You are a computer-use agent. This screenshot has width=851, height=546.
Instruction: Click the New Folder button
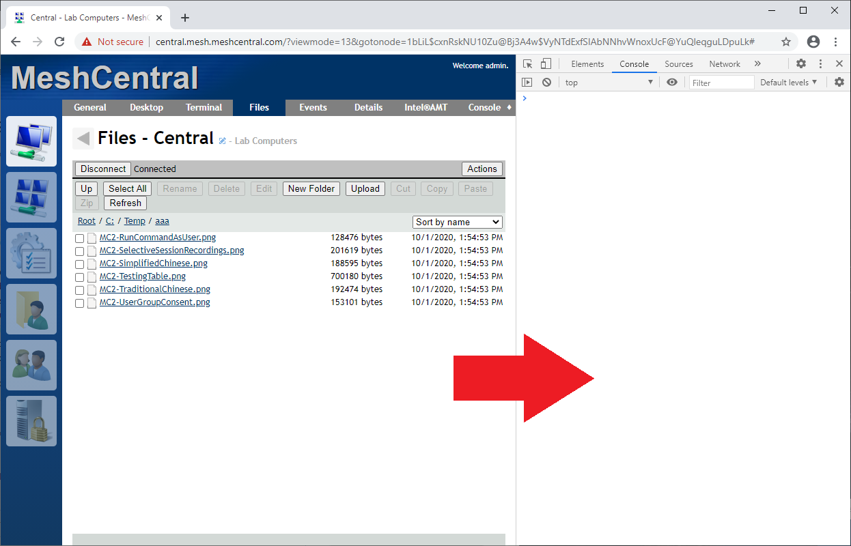[x=311, y=188]
